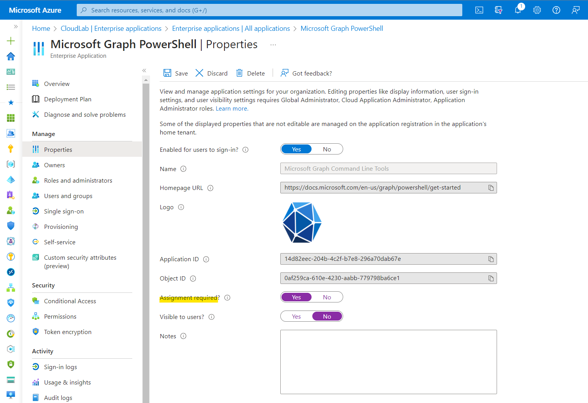Click the info icon beside Application ID
588x403 pixels.
[206, 259]
